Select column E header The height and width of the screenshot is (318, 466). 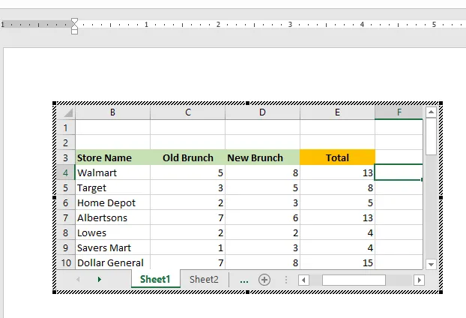(x=337, y=112)
